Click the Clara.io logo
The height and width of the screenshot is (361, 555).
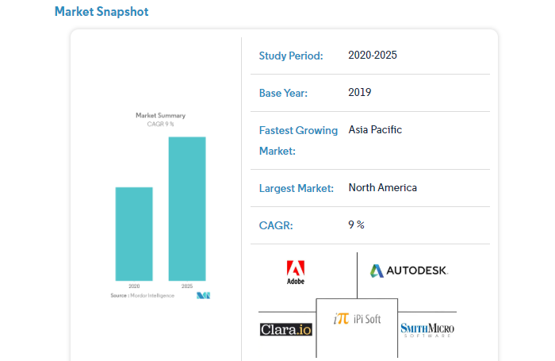[x=286, y=328]
